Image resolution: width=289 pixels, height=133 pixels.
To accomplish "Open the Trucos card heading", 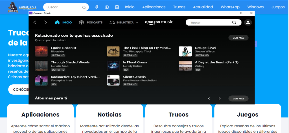I will pyautogui.click(x=179, y=115).
